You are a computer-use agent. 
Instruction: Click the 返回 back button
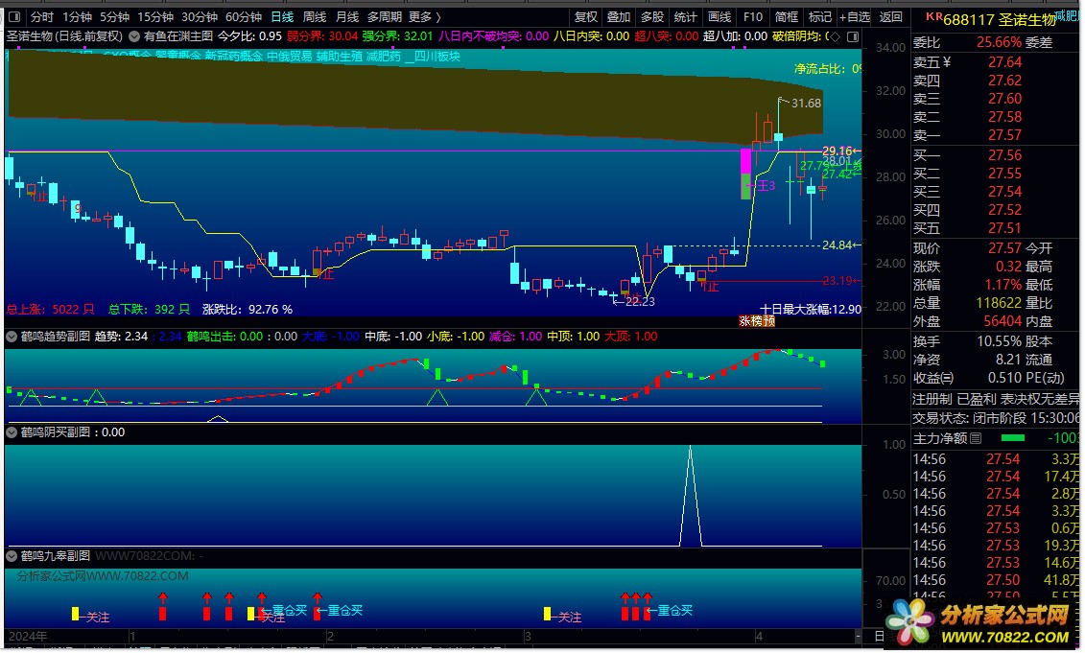[891, 16]
